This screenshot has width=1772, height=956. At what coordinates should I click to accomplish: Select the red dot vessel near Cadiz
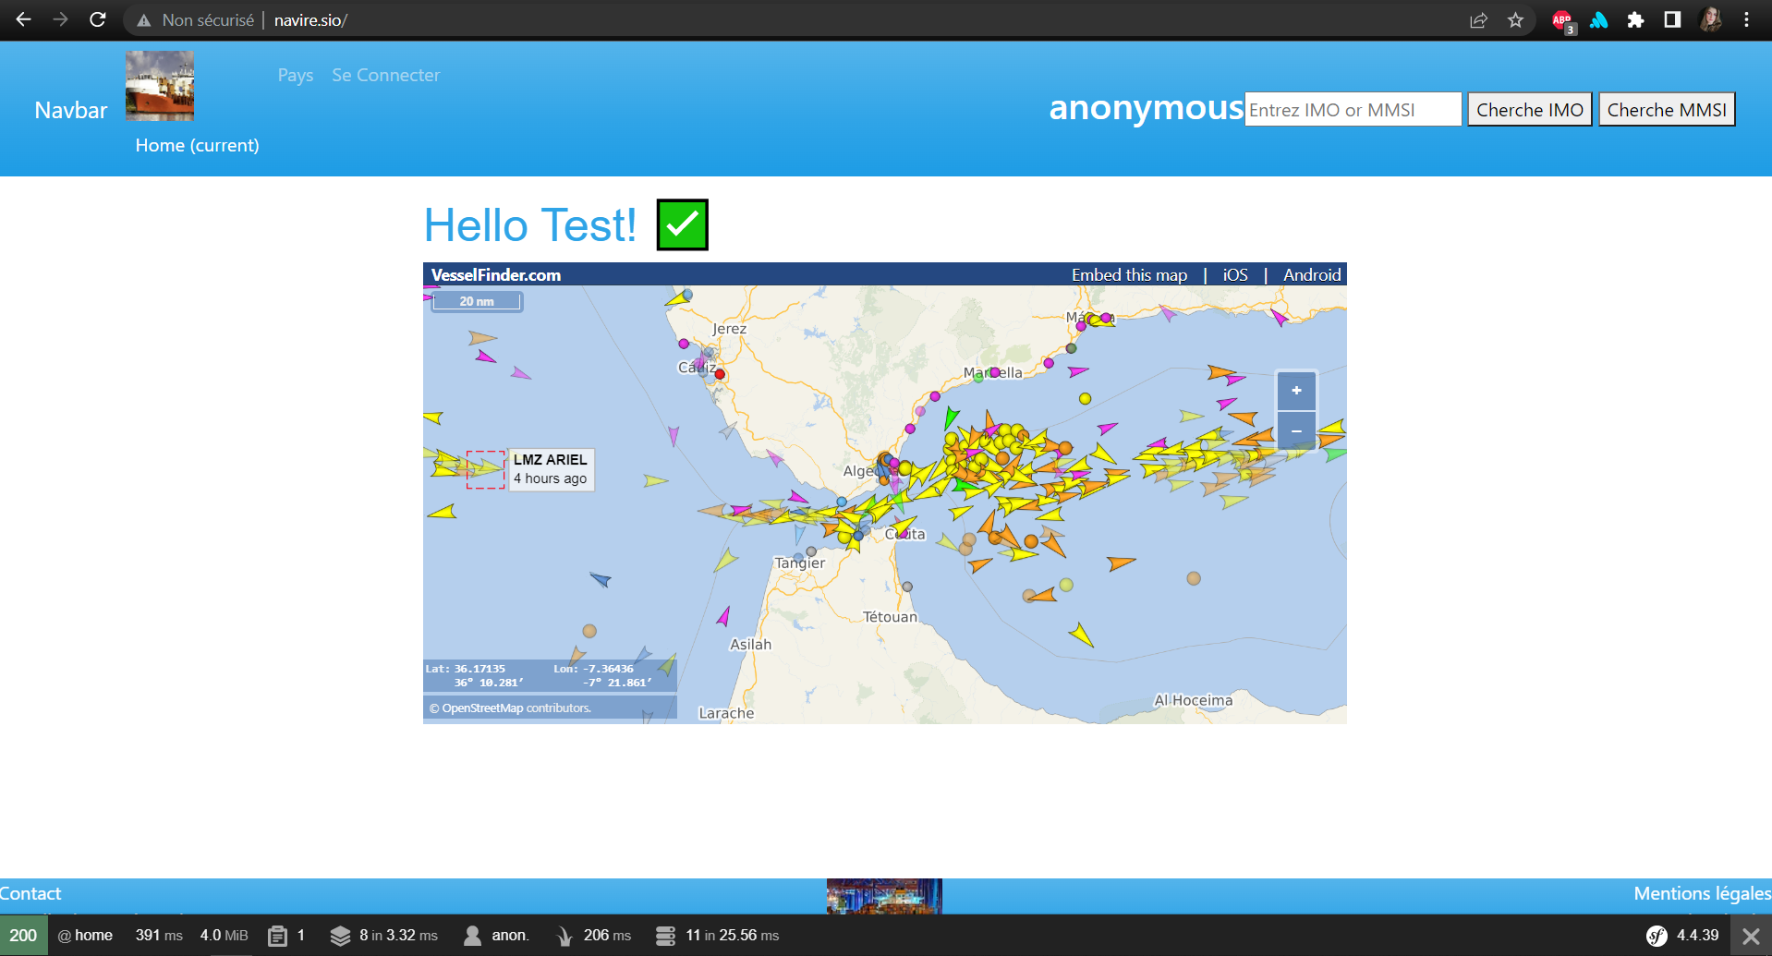coord(720,374)
